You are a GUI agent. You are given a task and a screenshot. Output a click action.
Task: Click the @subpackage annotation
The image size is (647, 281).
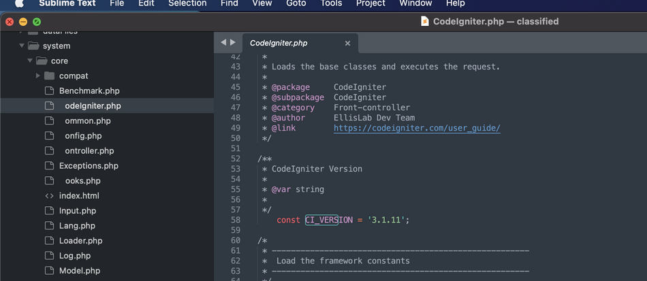tap(298, 98)
